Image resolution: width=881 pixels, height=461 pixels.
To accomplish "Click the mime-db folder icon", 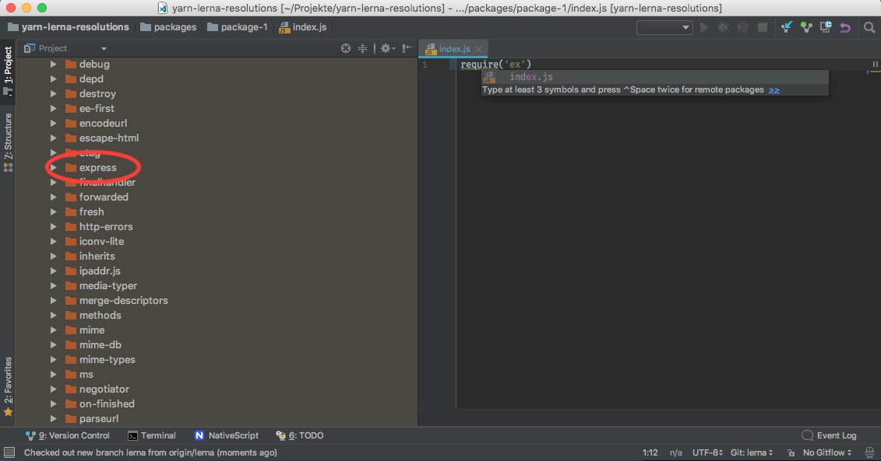I will [70, 344].
